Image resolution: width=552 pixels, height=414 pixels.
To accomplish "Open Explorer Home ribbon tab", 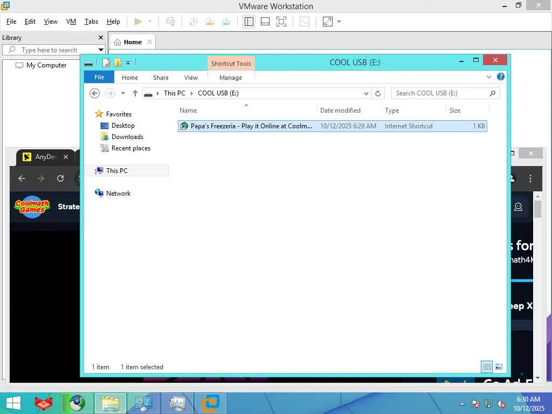I will pyautogui.click(x=130, y=78).
